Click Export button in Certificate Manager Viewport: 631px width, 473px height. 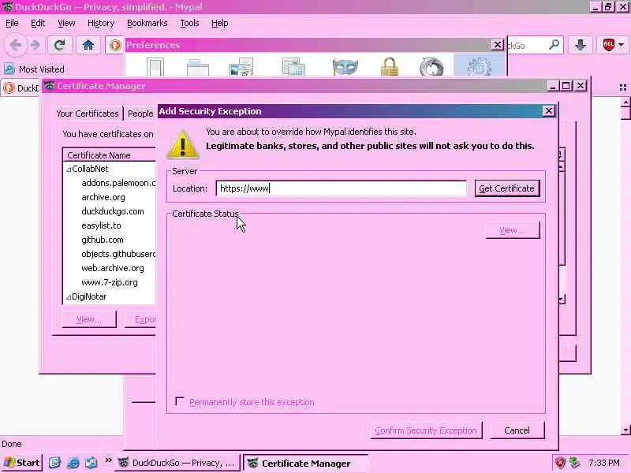tap(140, 319)
